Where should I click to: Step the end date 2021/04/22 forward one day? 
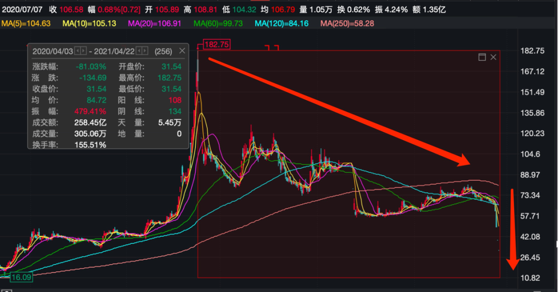pos(145,51)
